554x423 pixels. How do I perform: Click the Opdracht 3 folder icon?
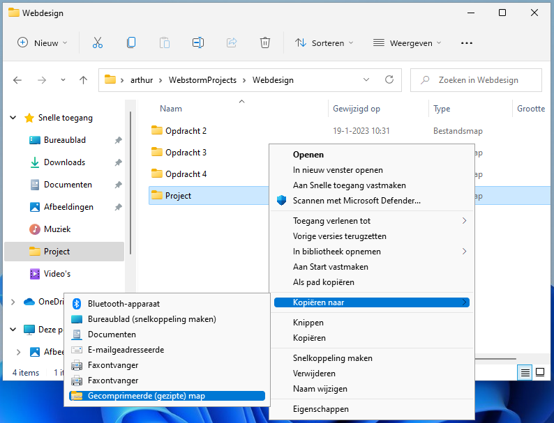click(x=156, y=152)
